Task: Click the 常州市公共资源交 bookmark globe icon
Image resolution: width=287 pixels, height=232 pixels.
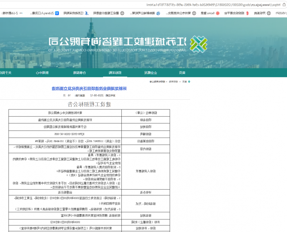Action: pos(194,13)
